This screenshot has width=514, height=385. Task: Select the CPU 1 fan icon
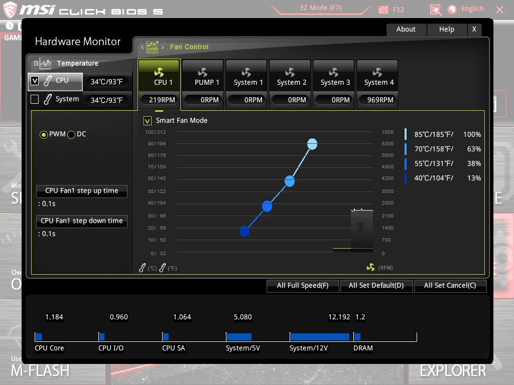pyautogui.click(x=159, y=72)
